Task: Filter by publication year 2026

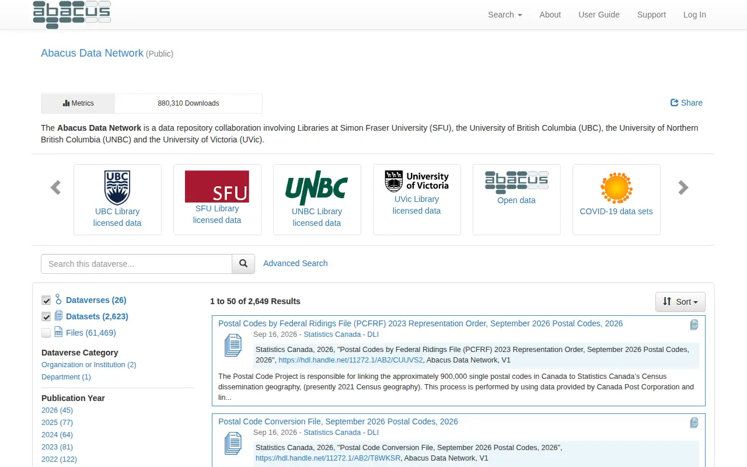Action: [x=57, y=410]
